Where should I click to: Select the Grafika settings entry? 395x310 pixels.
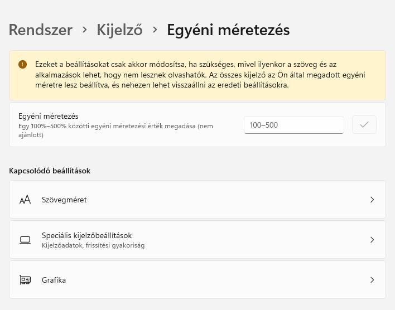point(54,280)
